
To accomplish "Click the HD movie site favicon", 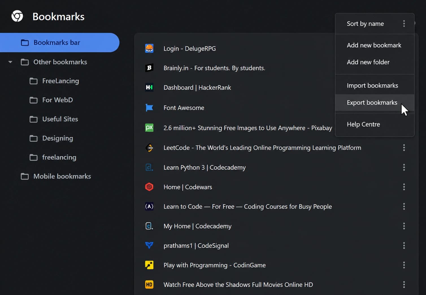I will (x=149, y=285).
